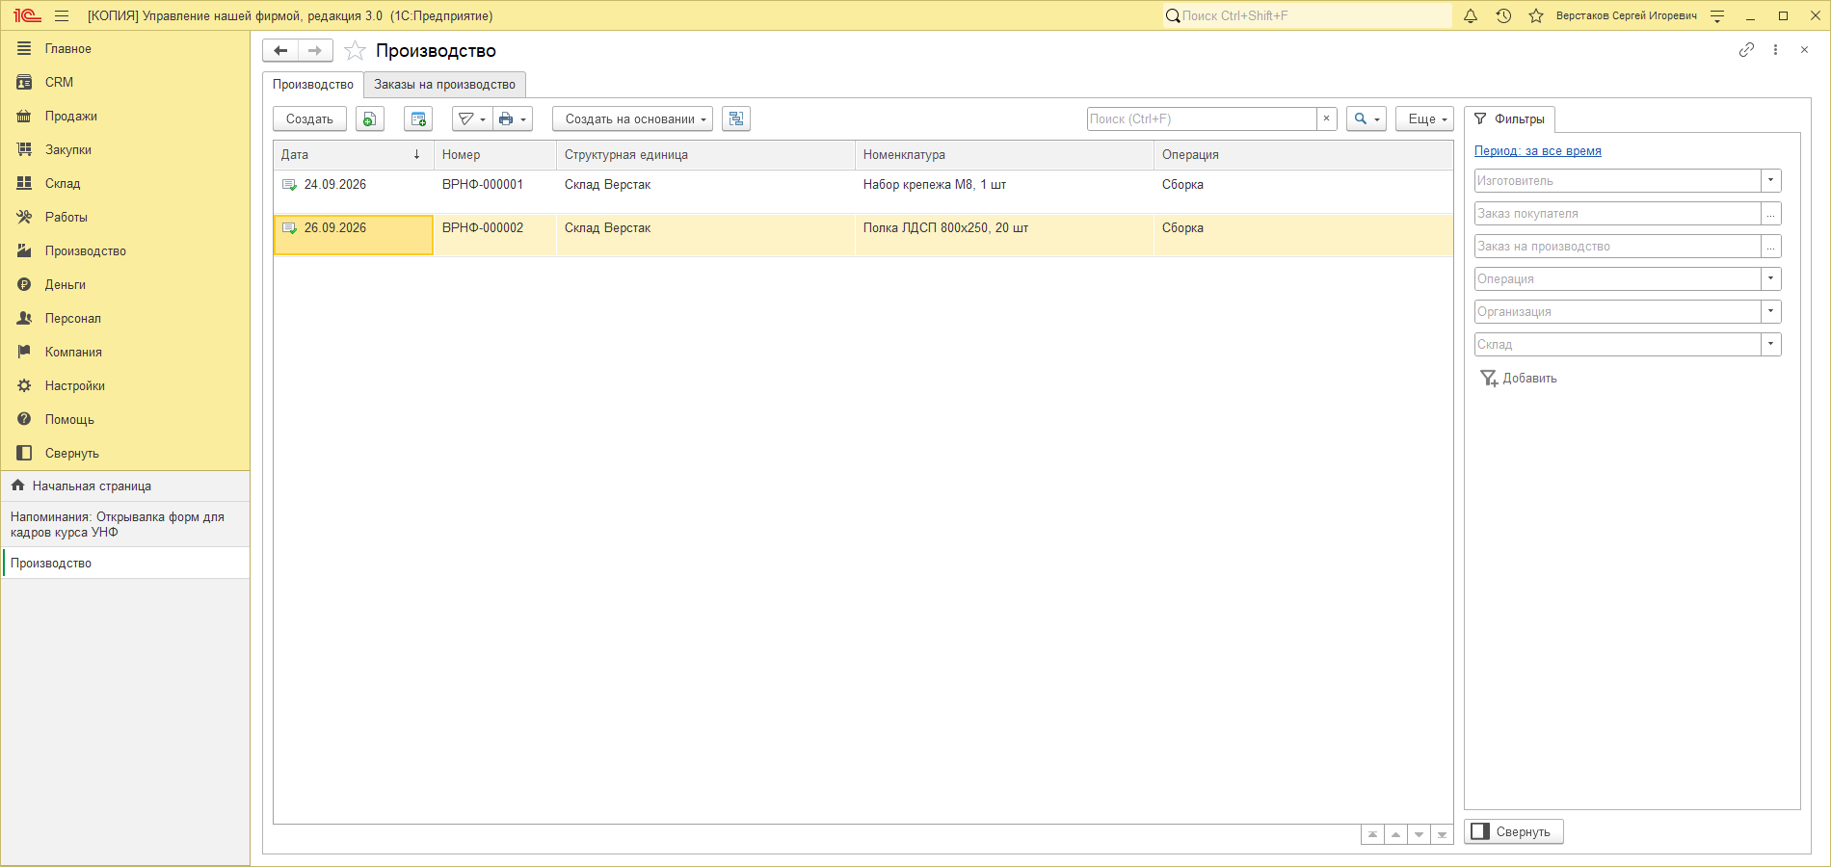Expand the Создать на основании dropdown
This screenshot has width=1831, height=867.
point(632,119)
